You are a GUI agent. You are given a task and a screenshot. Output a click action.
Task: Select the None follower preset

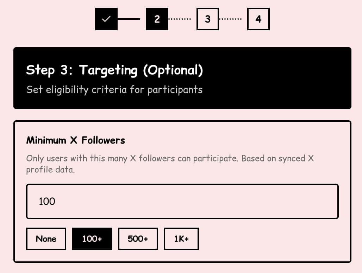[46, 239]
